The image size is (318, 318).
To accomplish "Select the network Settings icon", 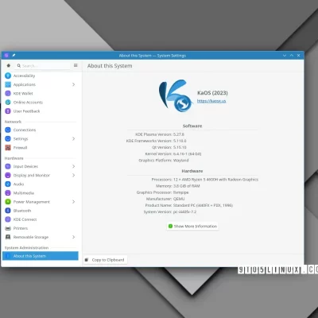I will (x=8, y=138).
